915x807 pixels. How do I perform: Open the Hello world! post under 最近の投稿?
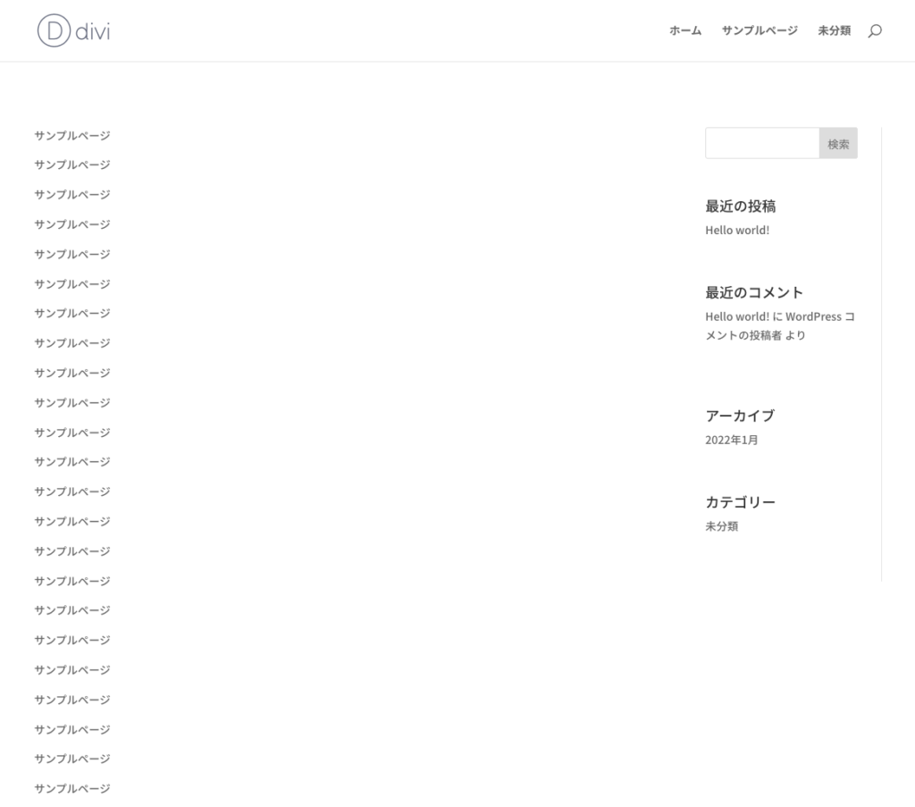click(736, 230)
